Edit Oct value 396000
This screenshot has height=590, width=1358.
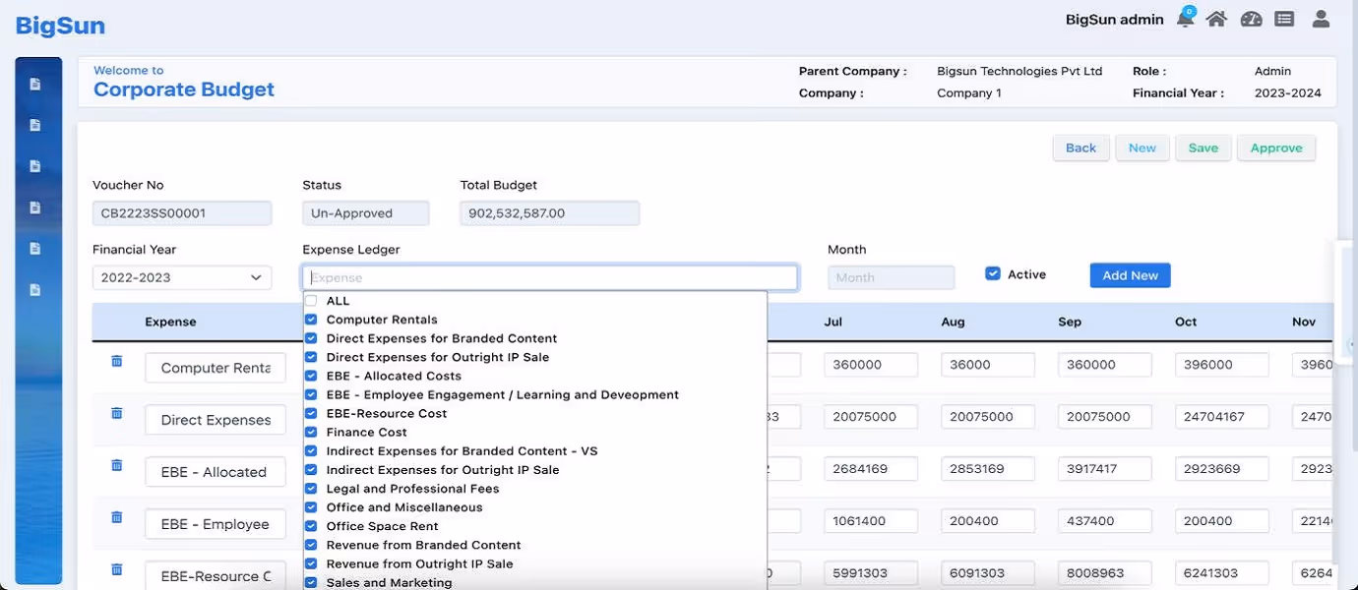click(1222, 365)
